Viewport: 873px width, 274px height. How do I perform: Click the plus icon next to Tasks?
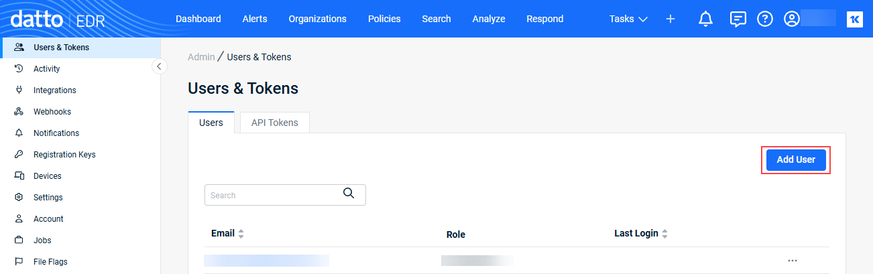[x=671, y=19]
